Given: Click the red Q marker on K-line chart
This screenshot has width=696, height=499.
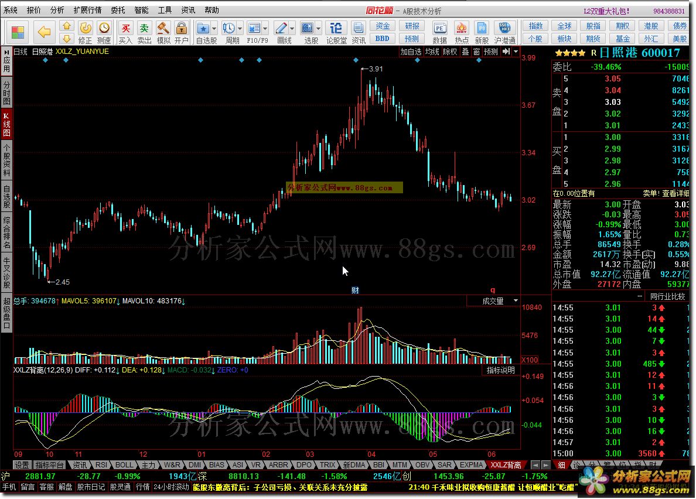Looking at the screenshot, I should point(492,290).
